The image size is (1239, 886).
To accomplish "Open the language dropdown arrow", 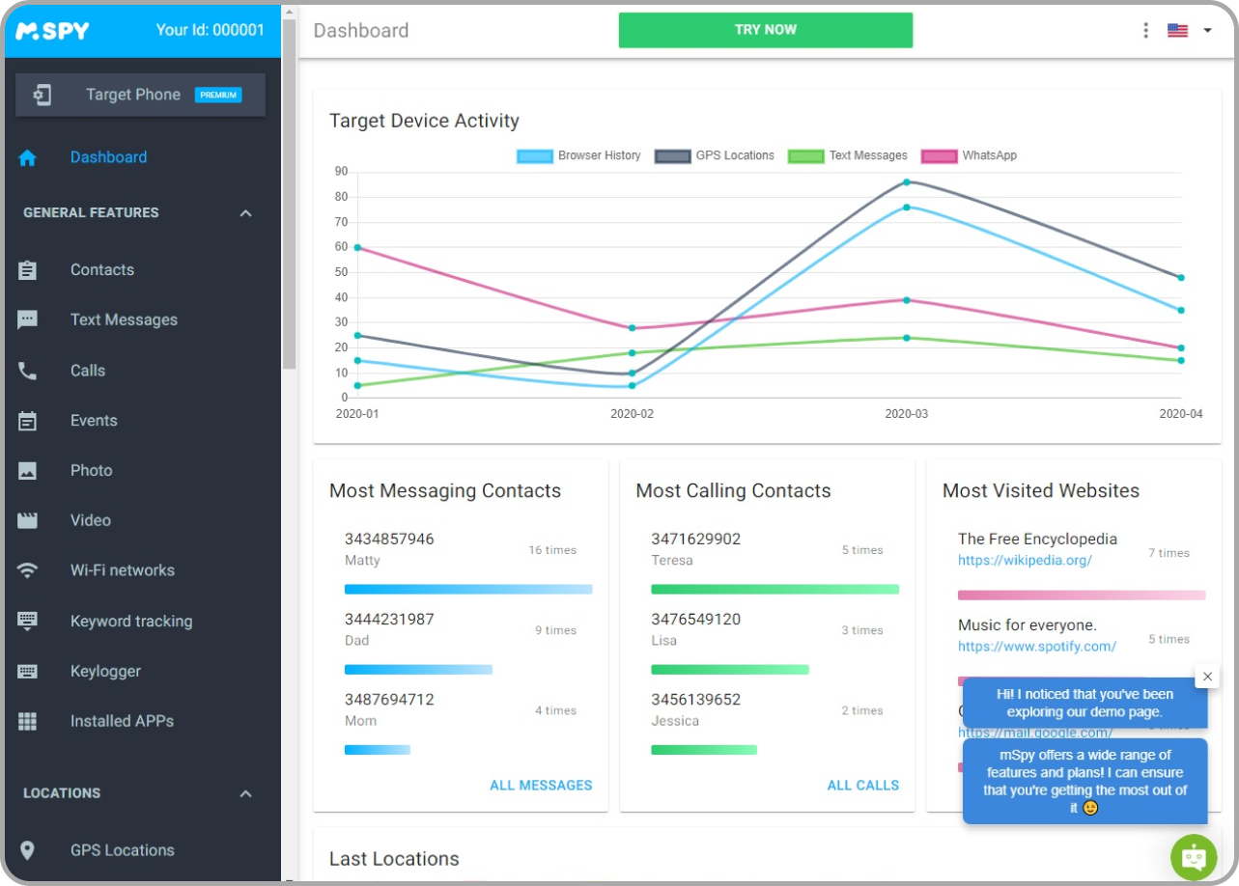I will tap(1207, 30).
